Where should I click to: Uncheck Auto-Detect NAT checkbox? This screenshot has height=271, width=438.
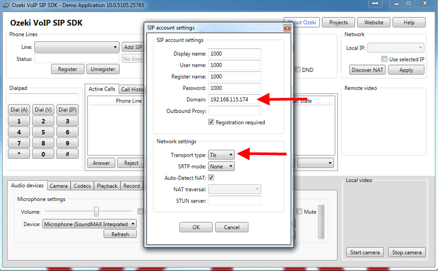pos(211,177)
